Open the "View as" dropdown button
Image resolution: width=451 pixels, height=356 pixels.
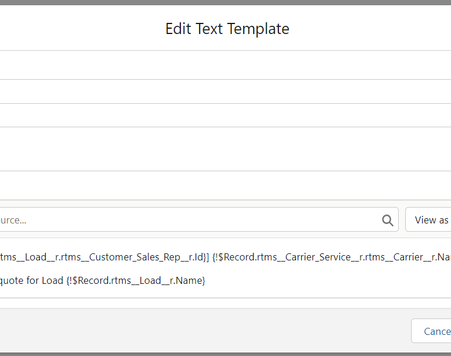click(428, 219)
